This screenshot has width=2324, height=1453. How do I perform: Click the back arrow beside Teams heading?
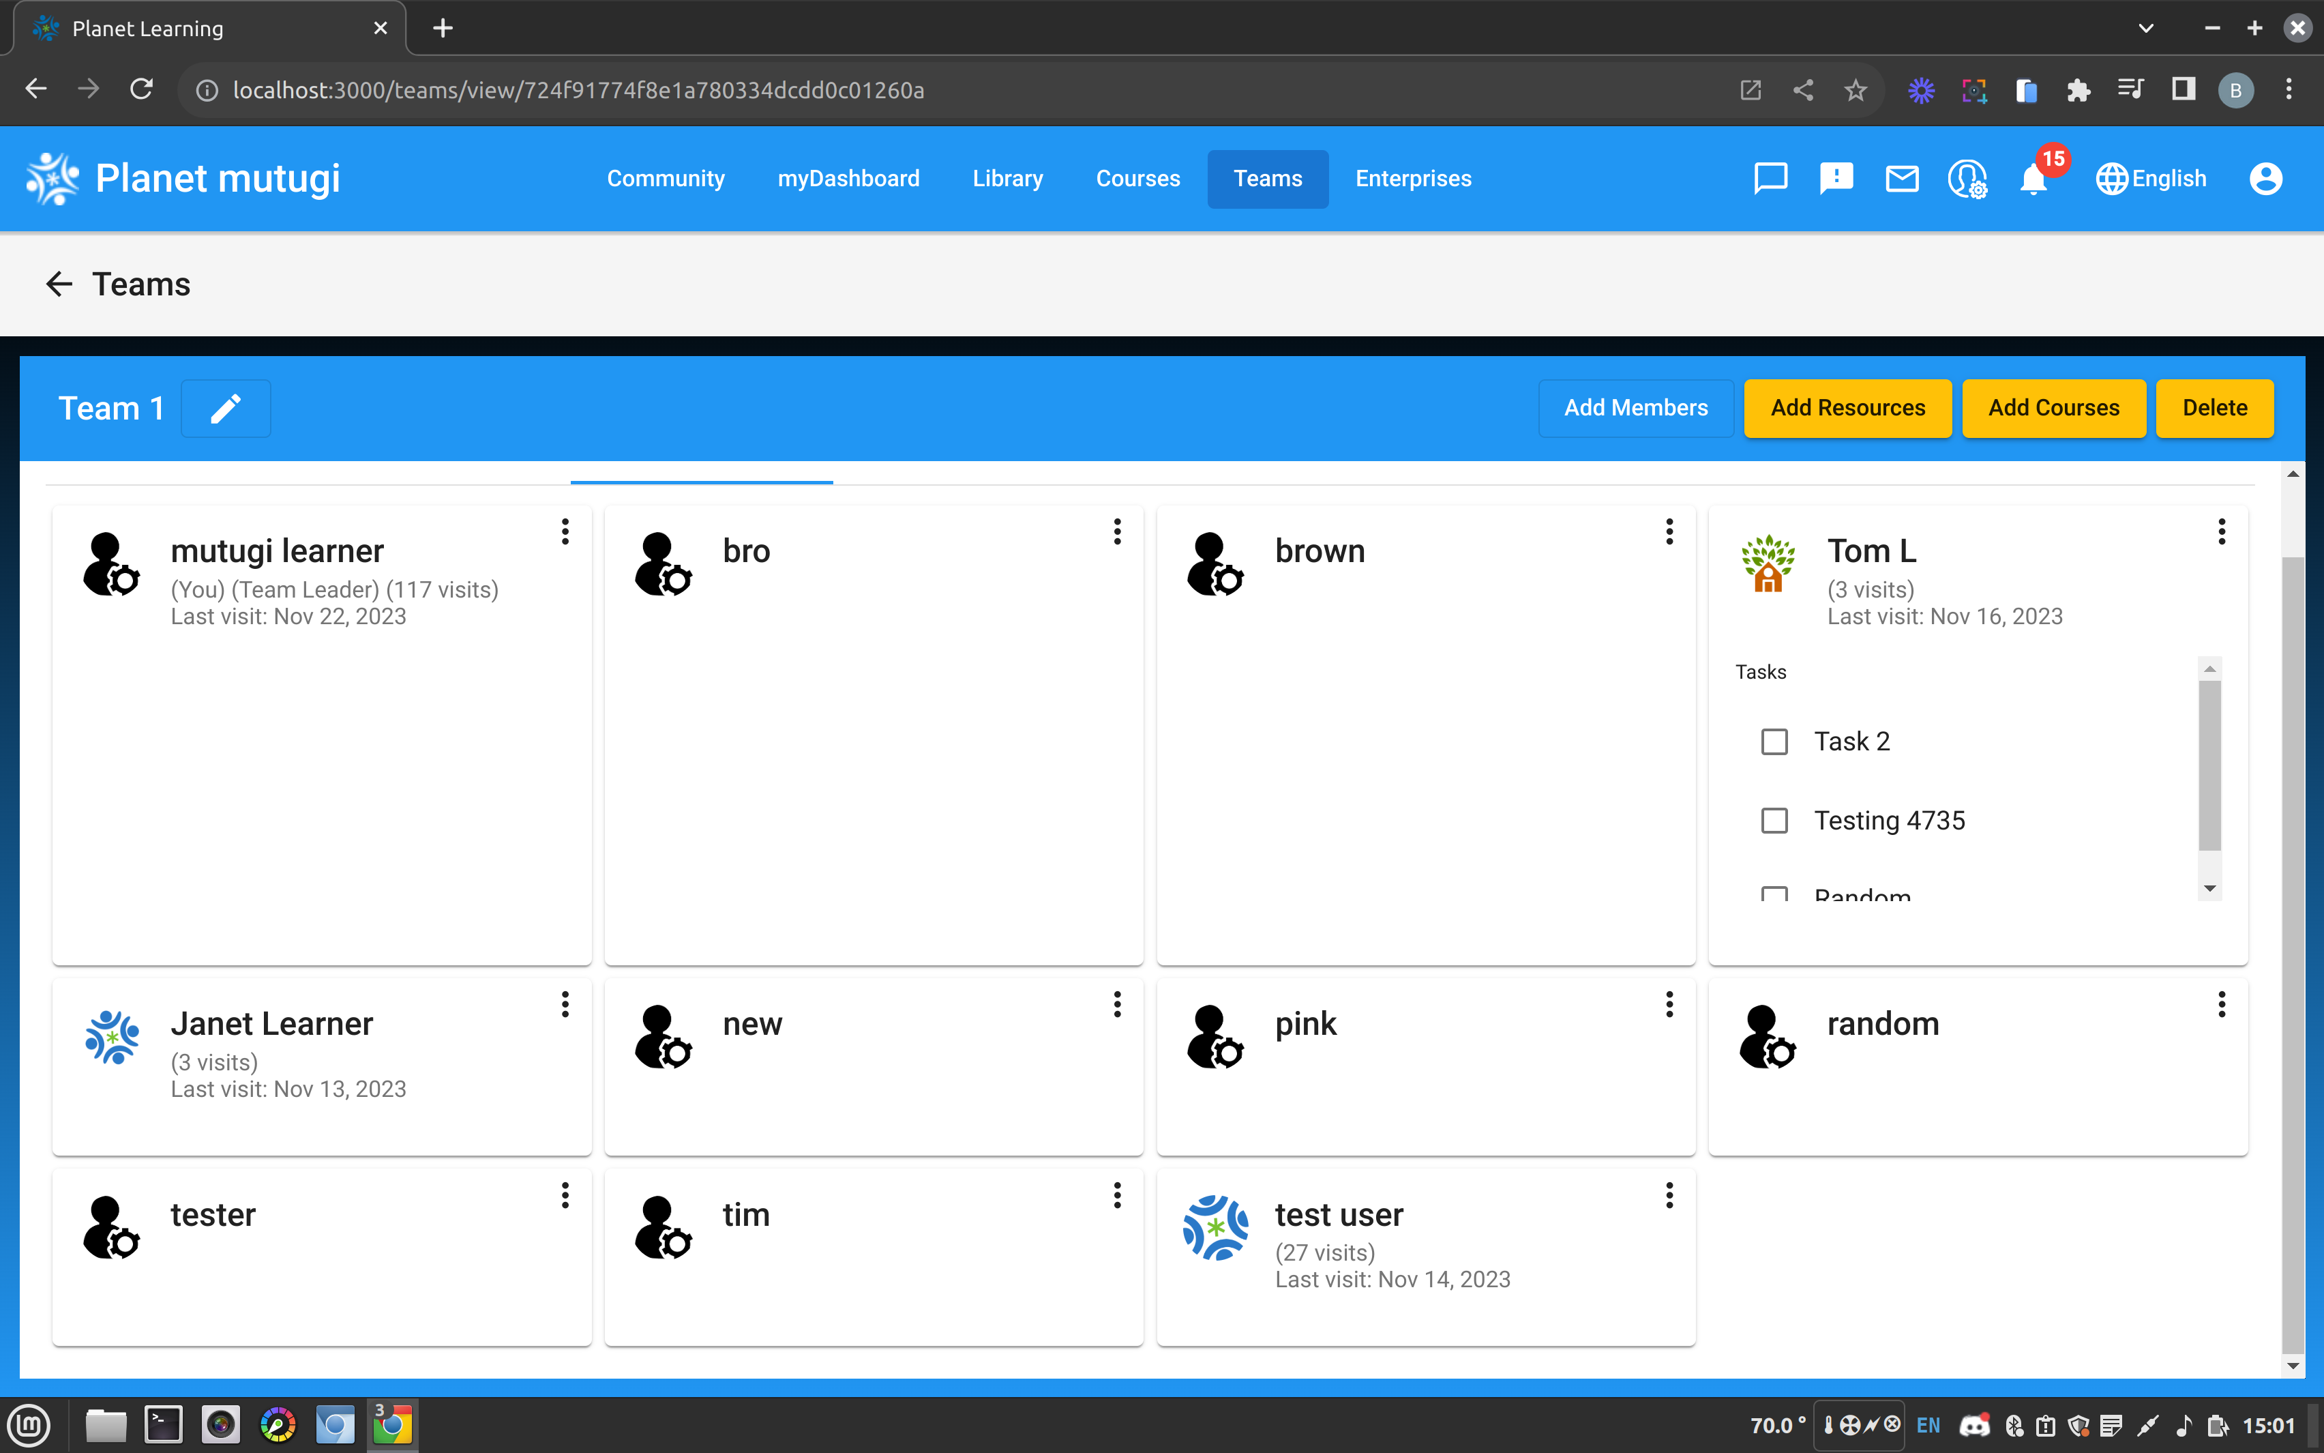click(x=59, y=284)
